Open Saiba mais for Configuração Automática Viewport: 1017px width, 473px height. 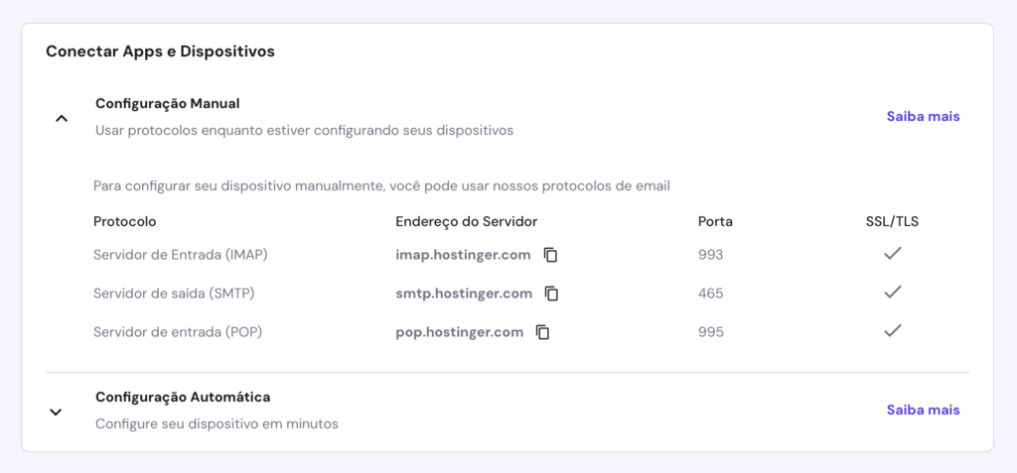(x=923, y=411)
